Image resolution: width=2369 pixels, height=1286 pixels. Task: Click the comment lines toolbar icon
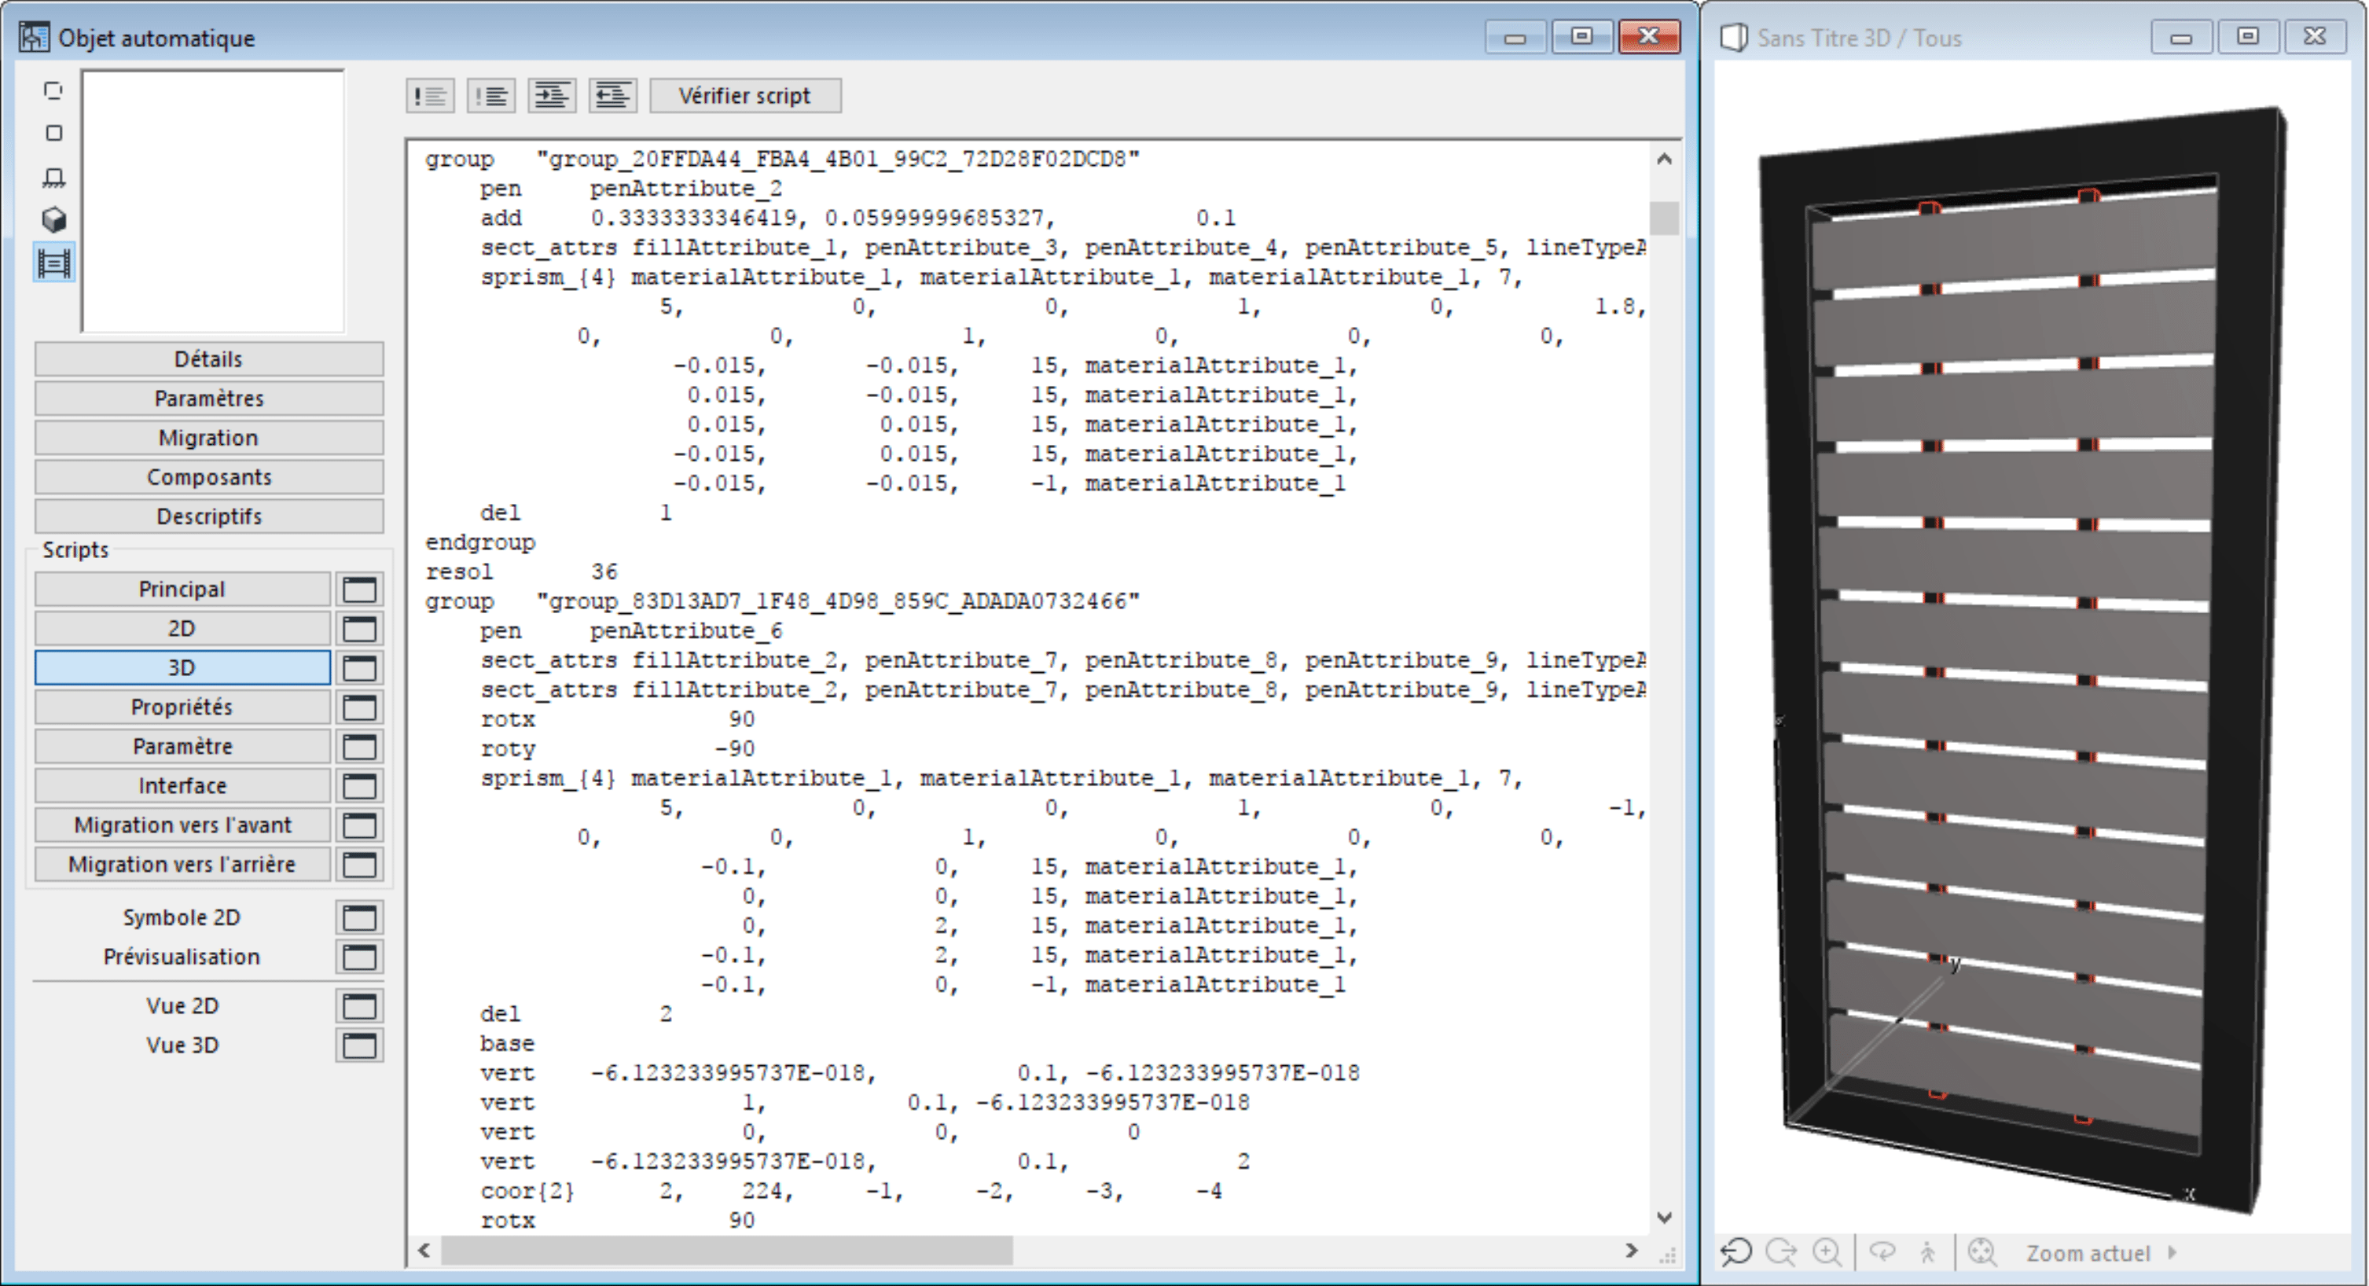pyautogui.click(x=431, y=96)
